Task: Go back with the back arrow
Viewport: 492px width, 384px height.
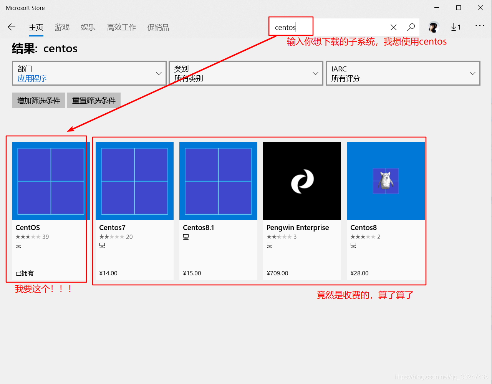Action: click(x=12, y=27)
